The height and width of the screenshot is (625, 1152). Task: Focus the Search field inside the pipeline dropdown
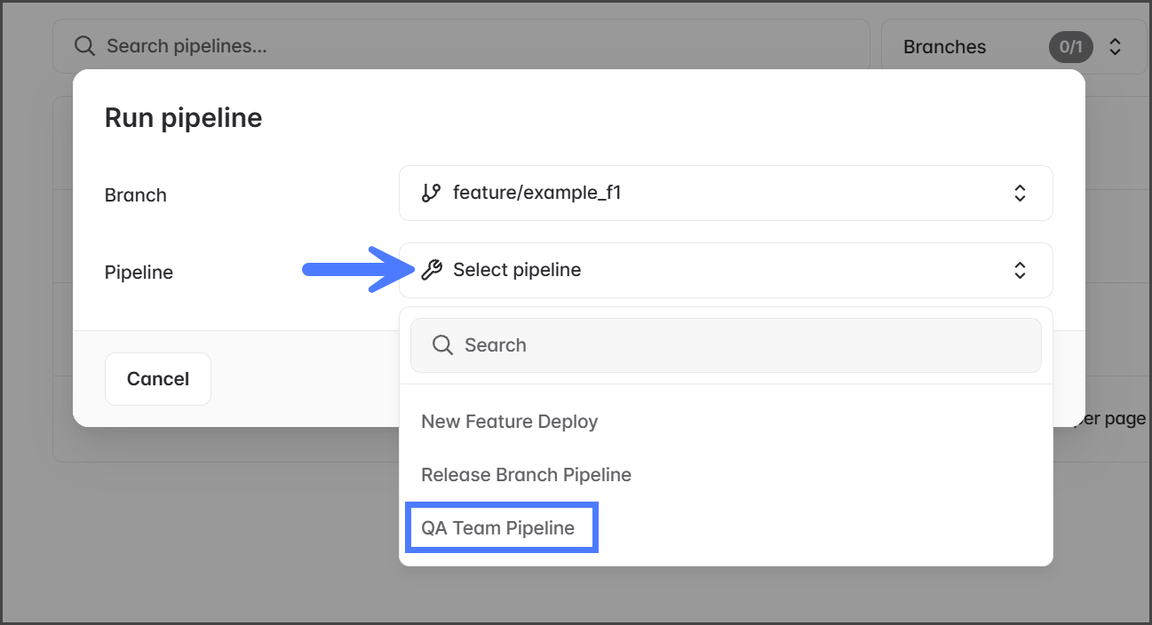pyautogui.click(x=737, y=345)
